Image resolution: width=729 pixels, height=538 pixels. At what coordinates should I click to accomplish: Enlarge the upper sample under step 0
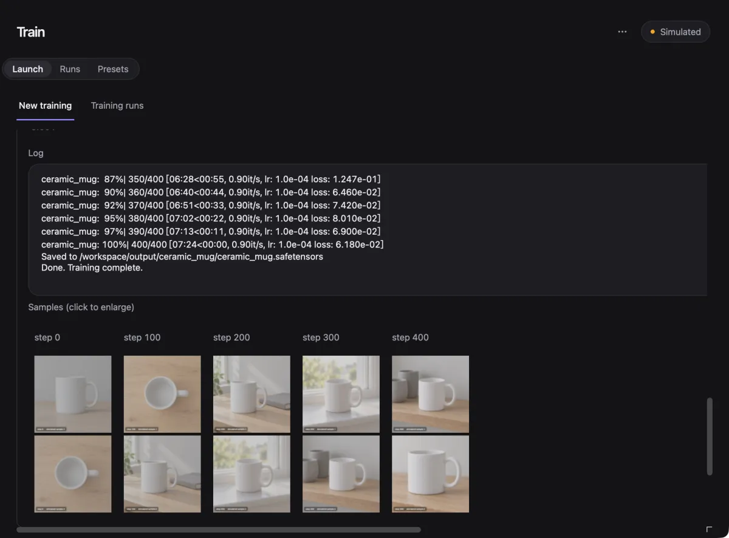point(73,394)
